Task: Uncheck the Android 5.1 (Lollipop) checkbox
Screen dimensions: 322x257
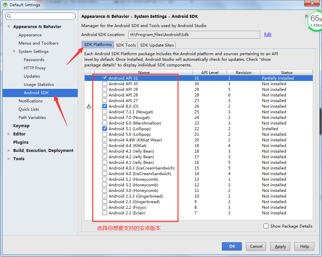Action: click(104, 129)
